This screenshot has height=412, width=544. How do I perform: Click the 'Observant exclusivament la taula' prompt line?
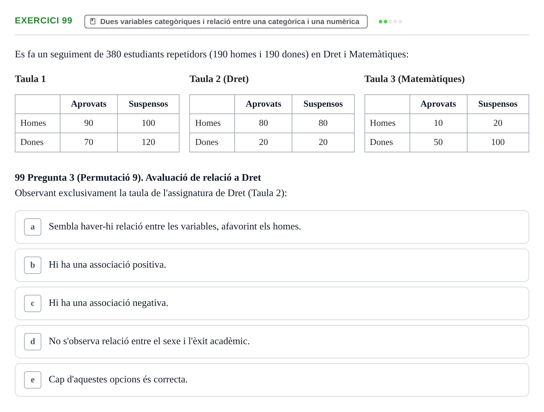tap(151, 193)
